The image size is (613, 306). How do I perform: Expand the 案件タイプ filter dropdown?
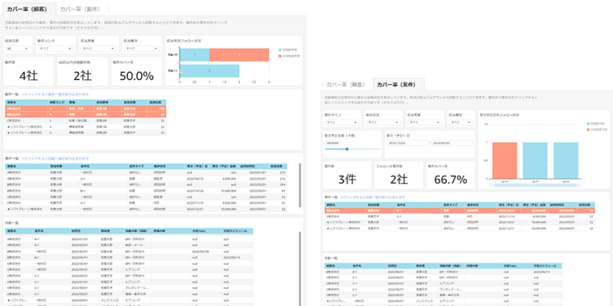pos(342,122)
